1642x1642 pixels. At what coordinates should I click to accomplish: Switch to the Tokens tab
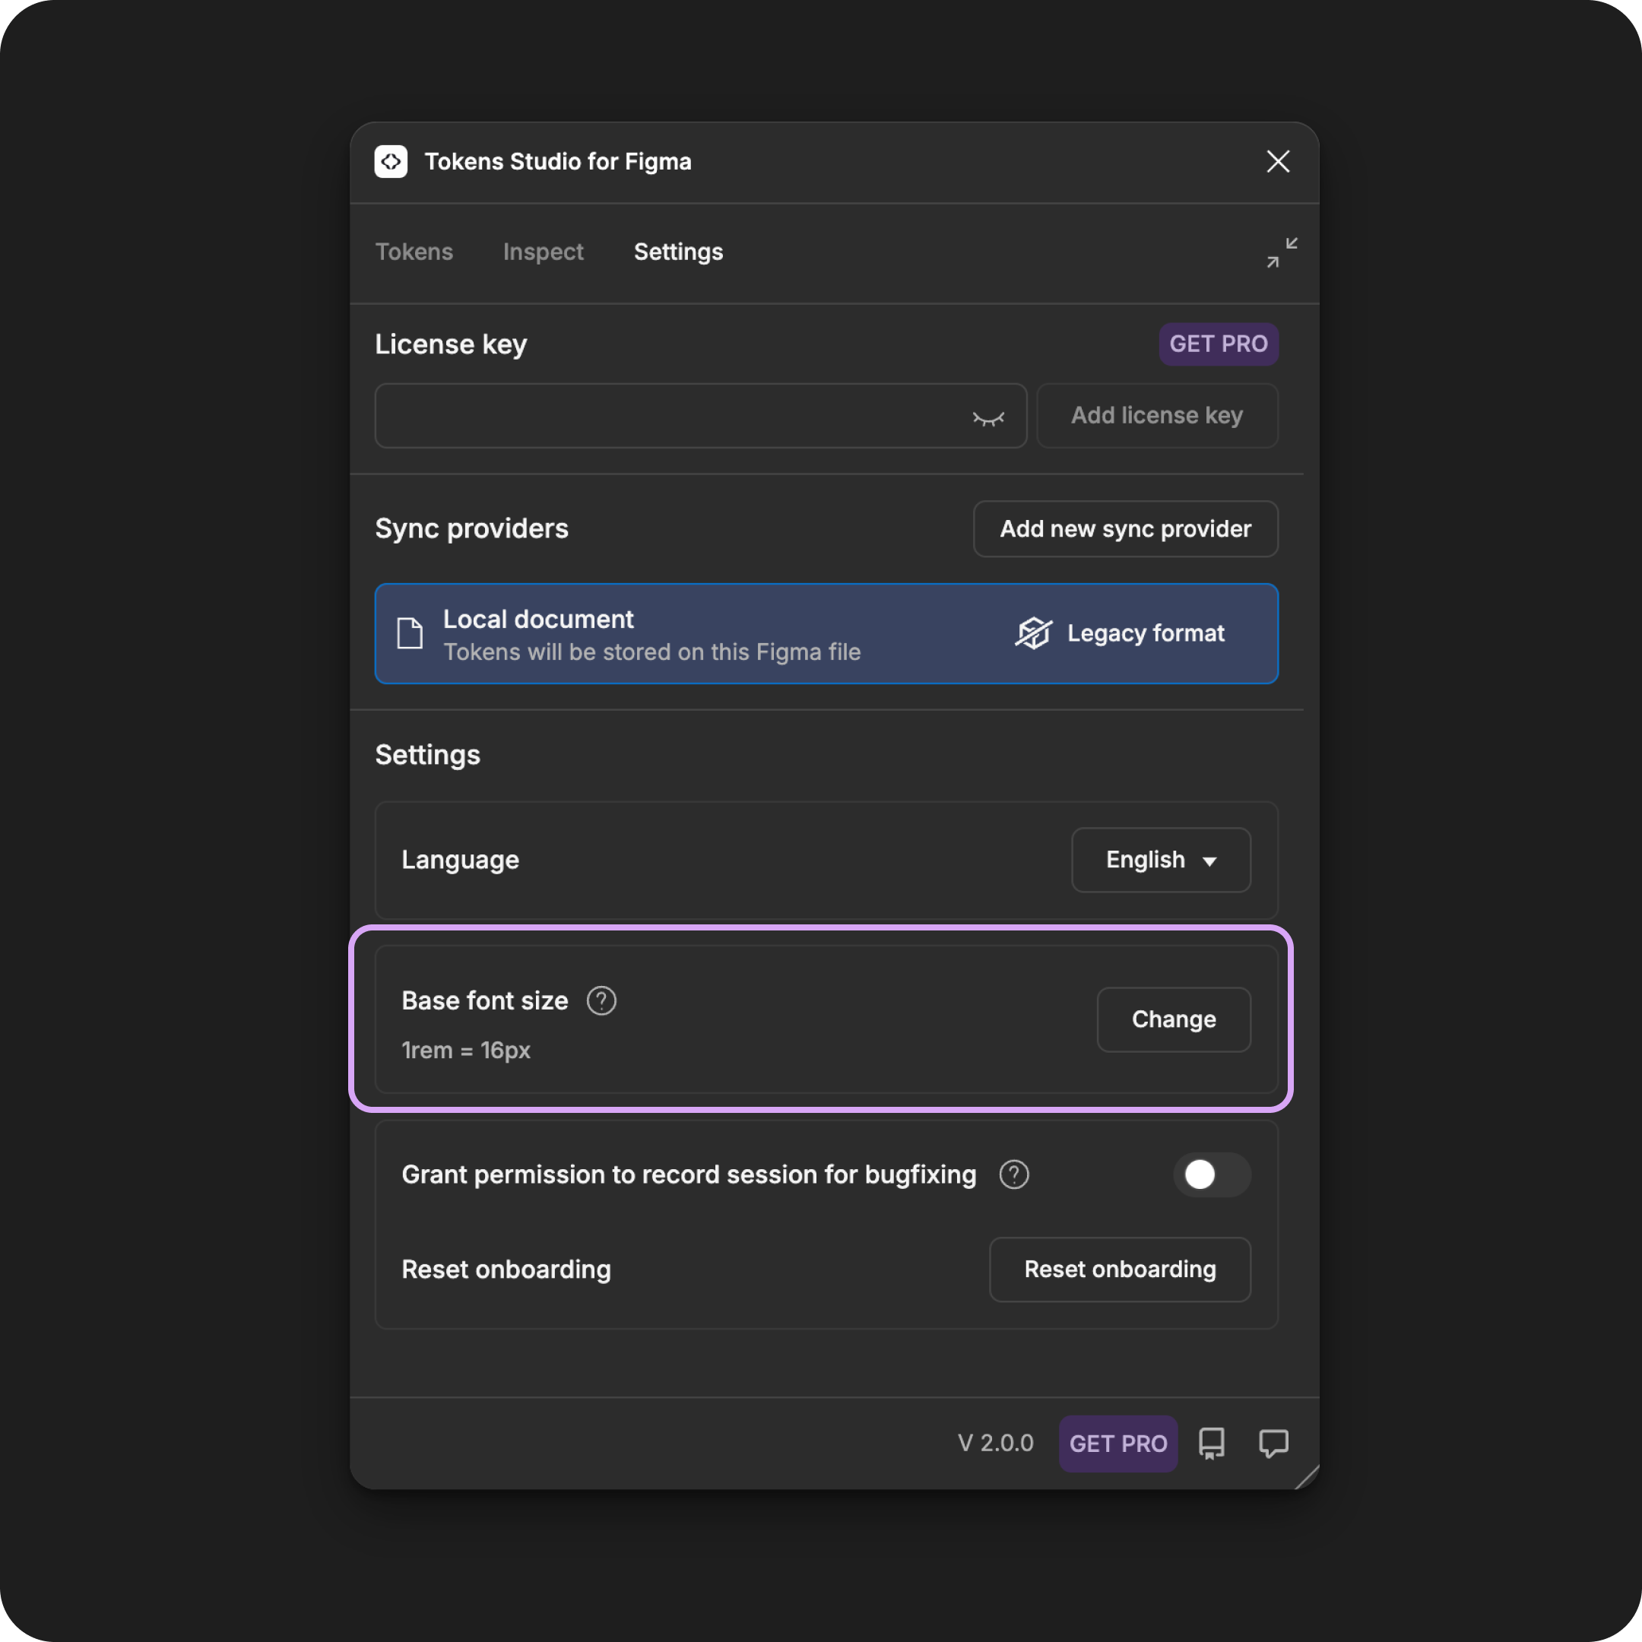(x=414, y=252)
